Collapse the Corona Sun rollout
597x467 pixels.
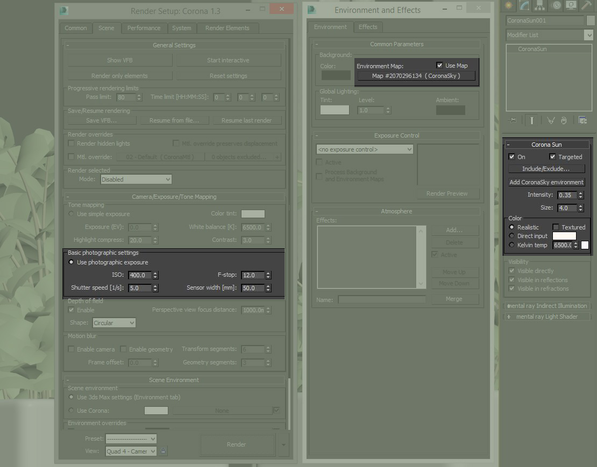tap(547, 145)
